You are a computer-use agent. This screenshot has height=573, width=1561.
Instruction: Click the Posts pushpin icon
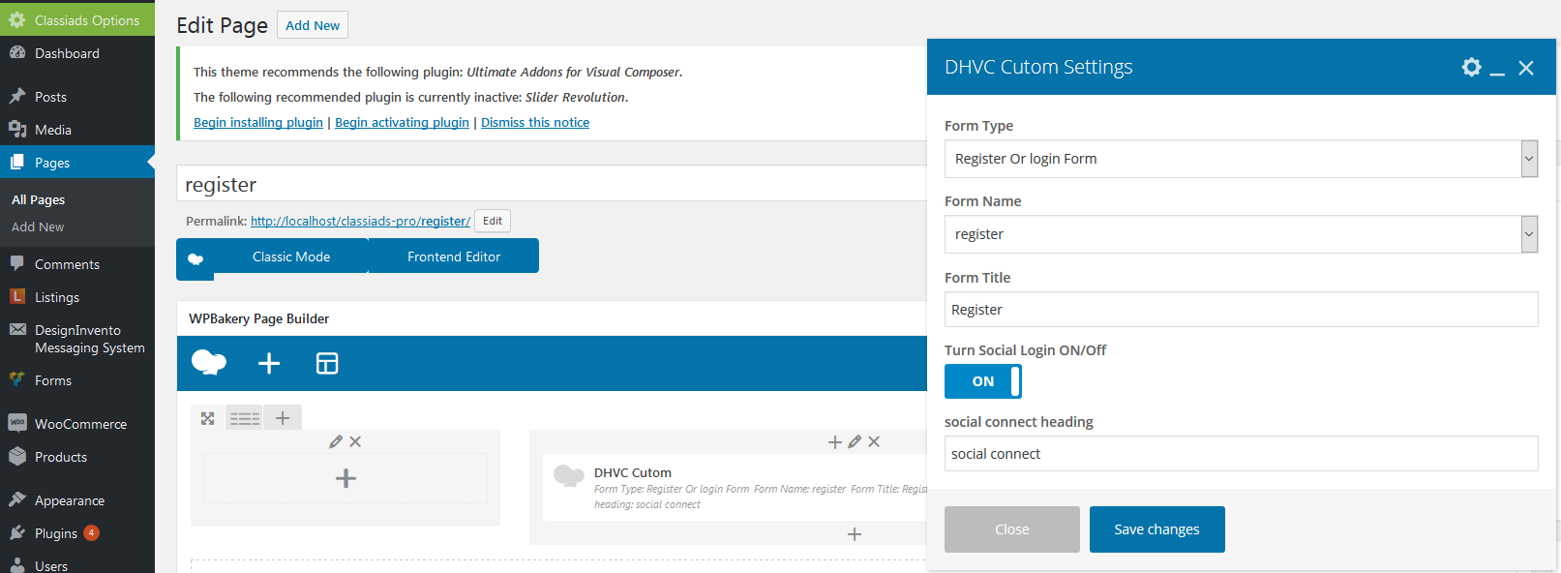coord(17,96)
